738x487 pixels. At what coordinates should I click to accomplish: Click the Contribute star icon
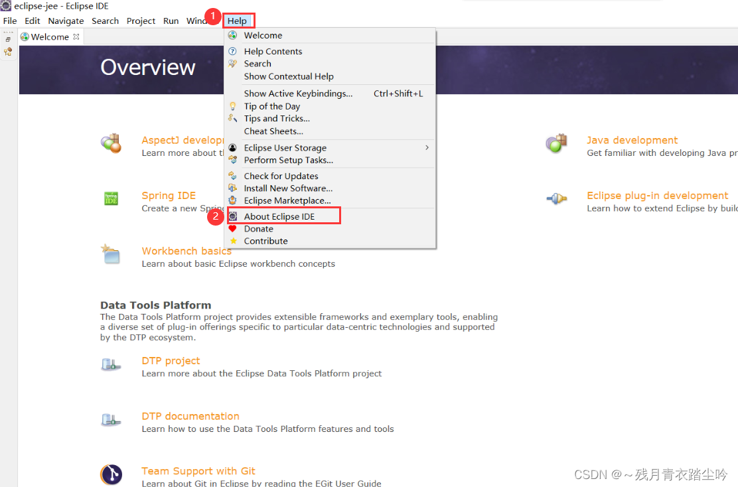pyautogui.click(x=234, y=241)
